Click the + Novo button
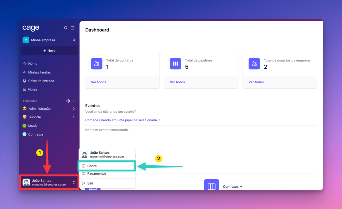 click(x=49, y=50)
